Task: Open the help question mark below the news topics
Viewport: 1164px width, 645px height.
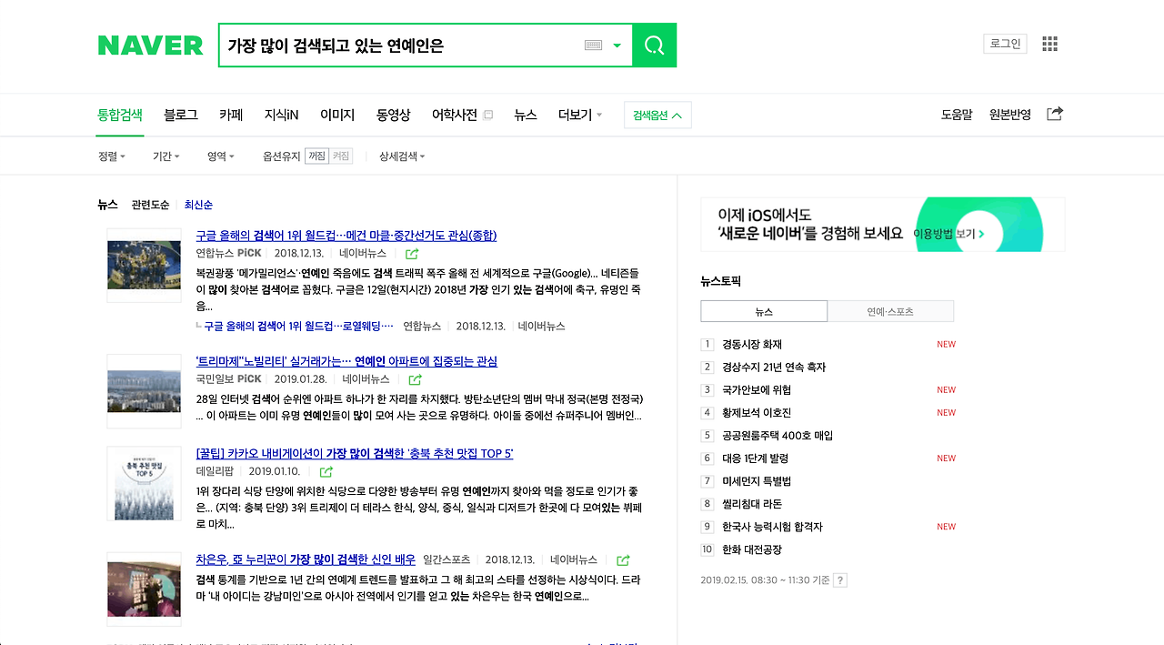Action: tap(840, 579)
